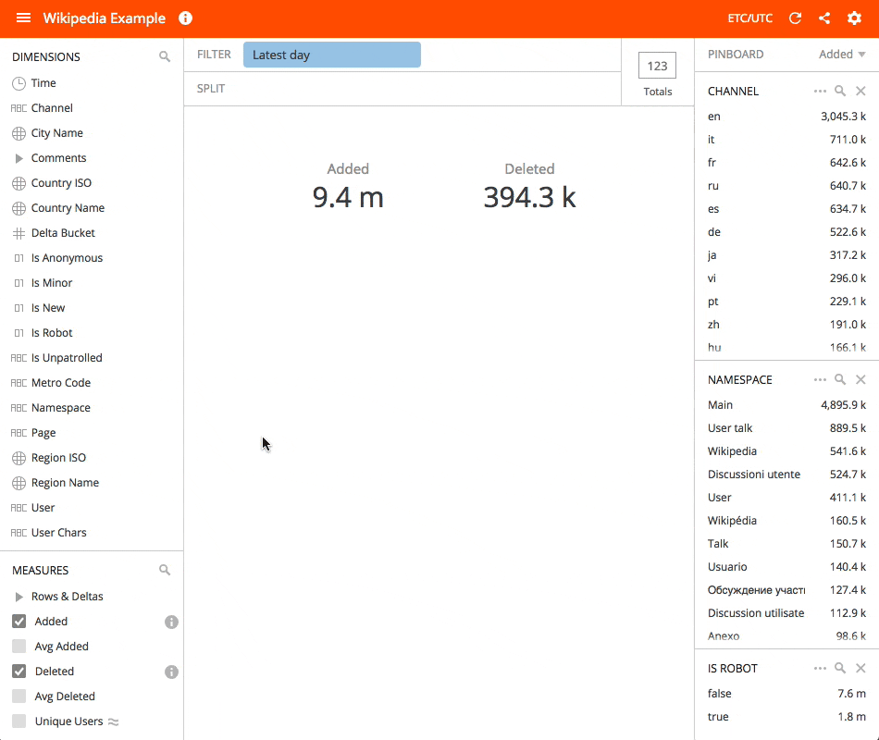The width and height of the screenshot is (879, 740).
Task: Uncheck the Added measure checkbox
Action: pos(19,622)
